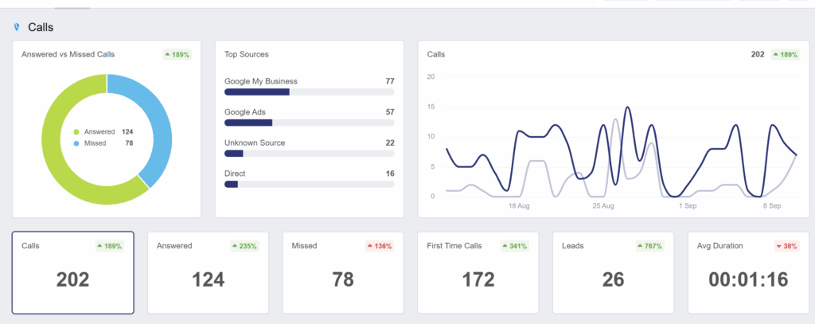Click the red 38% badge on Avg Duration
Screen dimensions: 815x324
click(786, 246)
